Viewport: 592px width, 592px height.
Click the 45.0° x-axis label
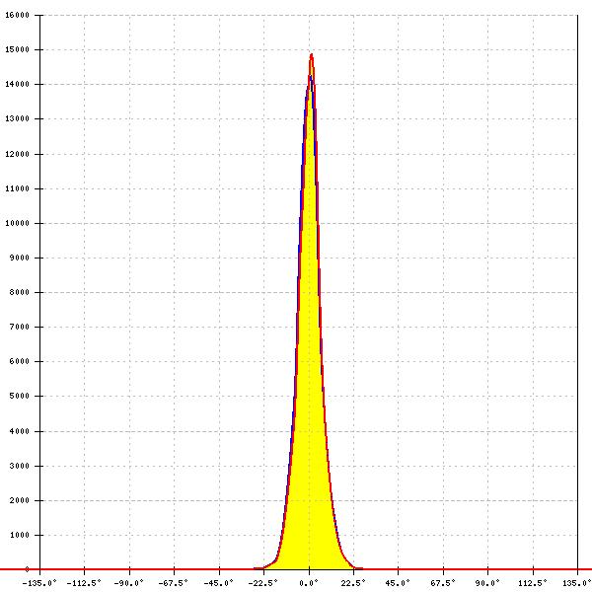[x=398, y=583]
